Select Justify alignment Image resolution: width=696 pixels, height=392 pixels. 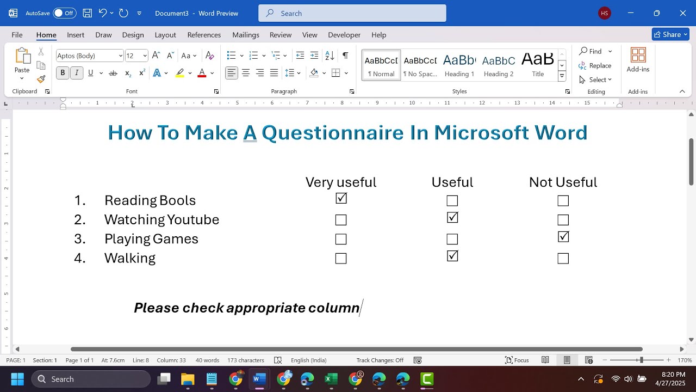(274, 73)
